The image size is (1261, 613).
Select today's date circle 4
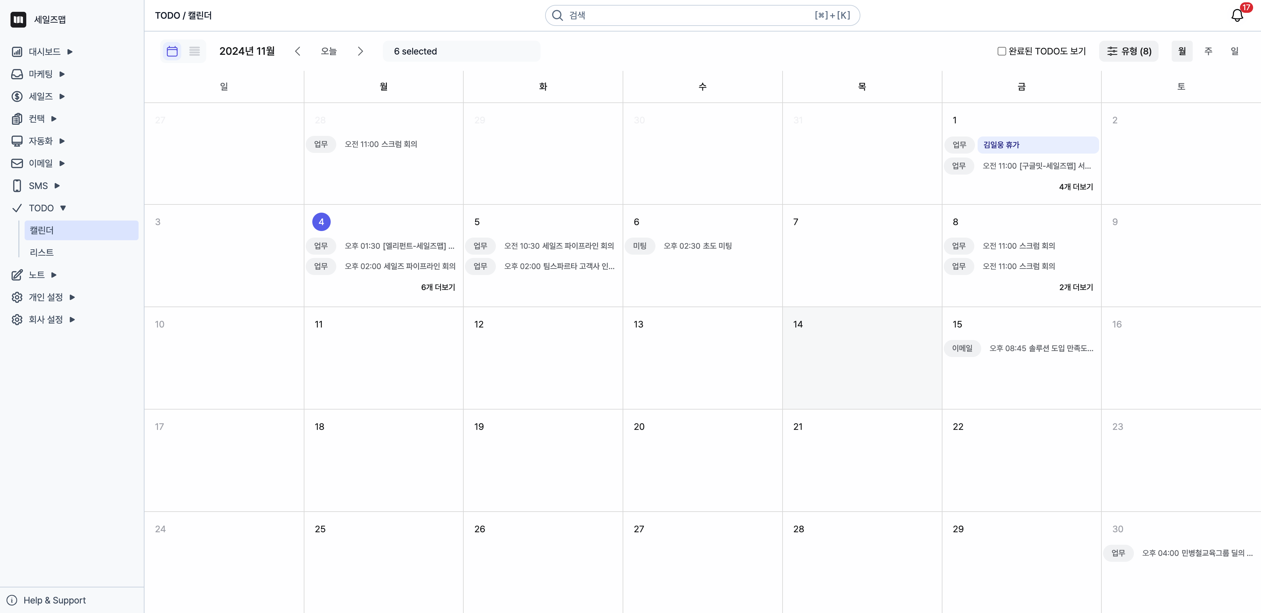pos(321,222)
